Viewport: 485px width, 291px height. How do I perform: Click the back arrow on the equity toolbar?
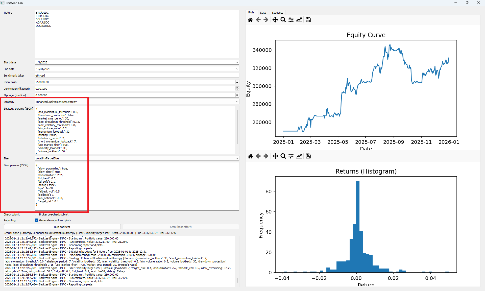[258, 20]
